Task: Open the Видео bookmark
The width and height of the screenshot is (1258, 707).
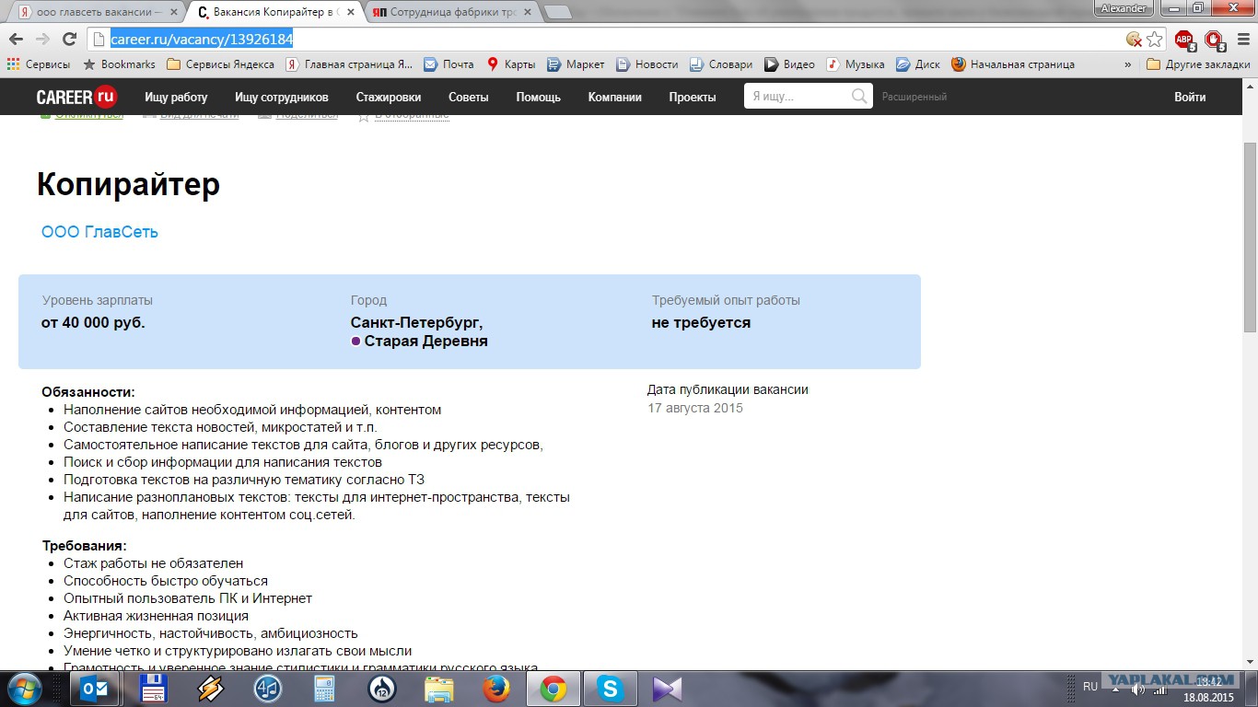Action: 789,64
